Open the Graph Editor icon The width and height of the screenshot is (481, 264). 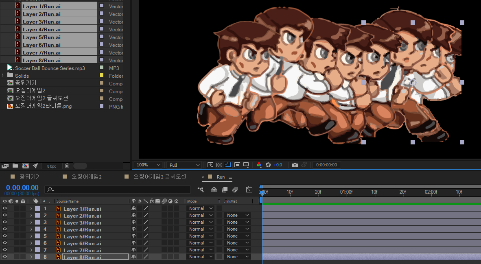pyautogui.click(x=249, y=190)
